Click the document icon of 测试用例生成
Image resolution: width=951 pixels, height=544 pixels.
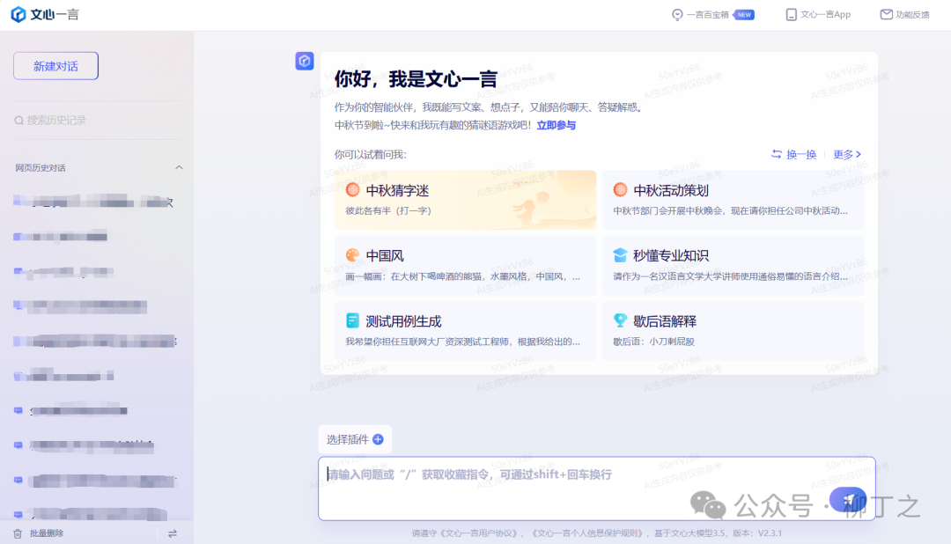coord(352,320)
